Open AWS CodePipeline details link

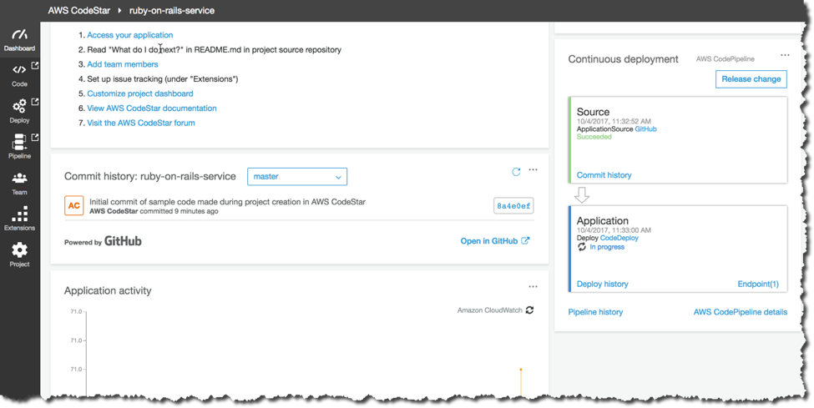coord(741,312)
